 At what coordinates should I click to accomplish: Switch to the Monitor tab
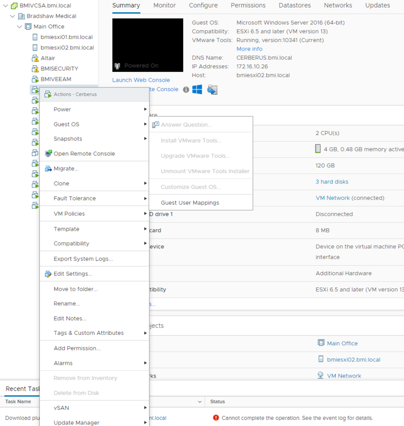coord(164,6)
